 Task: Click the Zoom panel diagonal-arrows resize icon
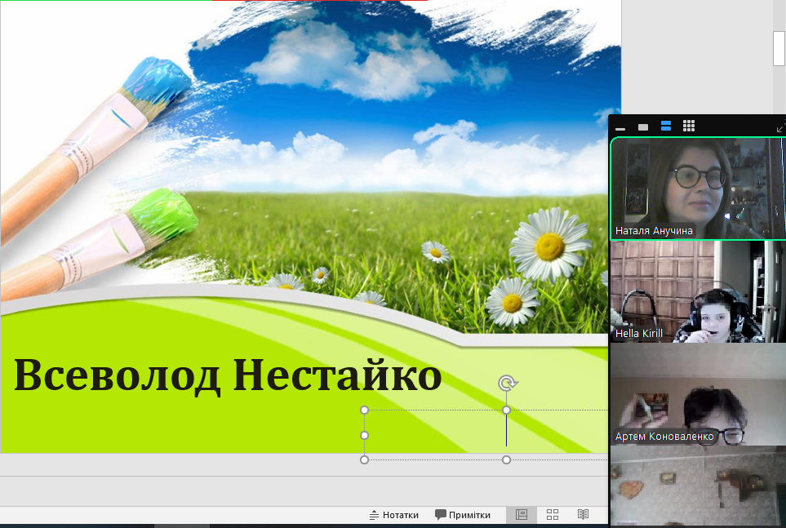(780, 127)
